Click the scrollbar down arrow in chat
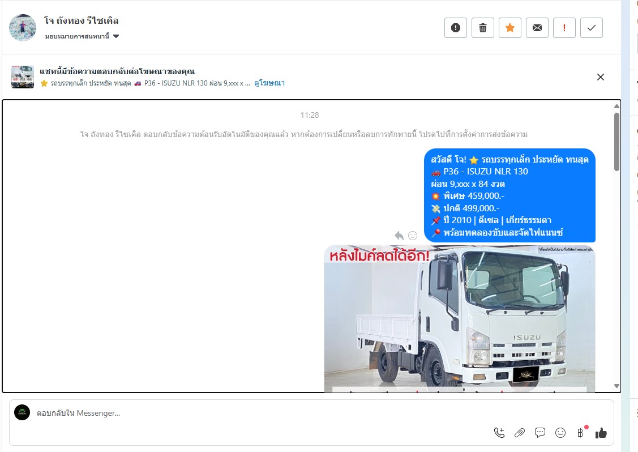 [x=617, y=386]
